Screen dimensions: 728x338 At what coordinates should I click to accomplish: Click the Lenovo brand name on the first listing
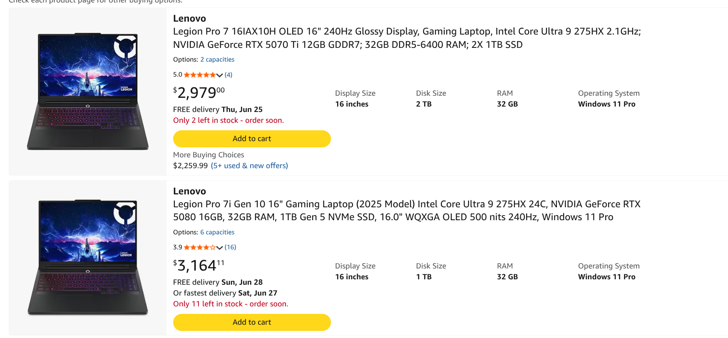coord(189,18)
